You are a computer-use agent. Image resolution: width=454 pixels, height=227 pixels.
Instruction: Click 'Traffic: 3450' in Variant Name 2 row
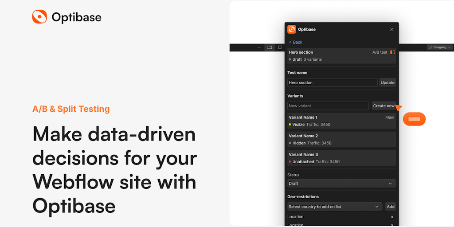pyautogui.click(x=319, y=143)
